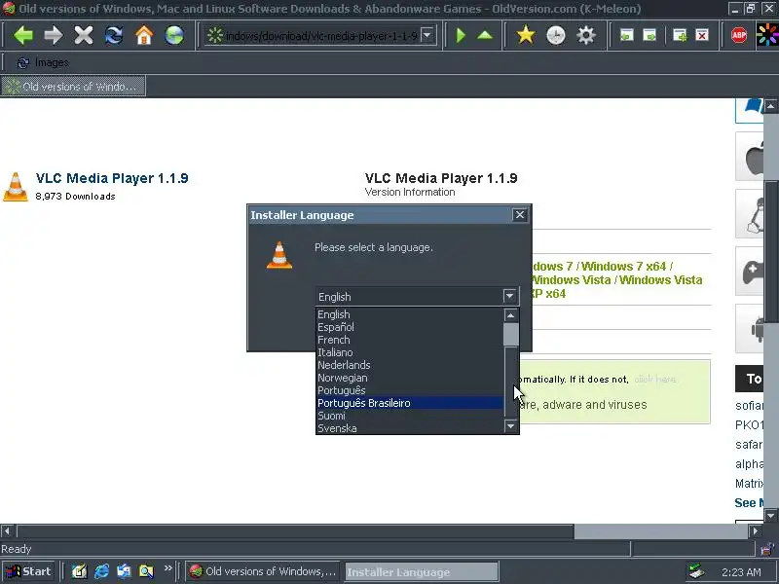Click the globe search icon
779x584 pixels.
click(174, 35)
